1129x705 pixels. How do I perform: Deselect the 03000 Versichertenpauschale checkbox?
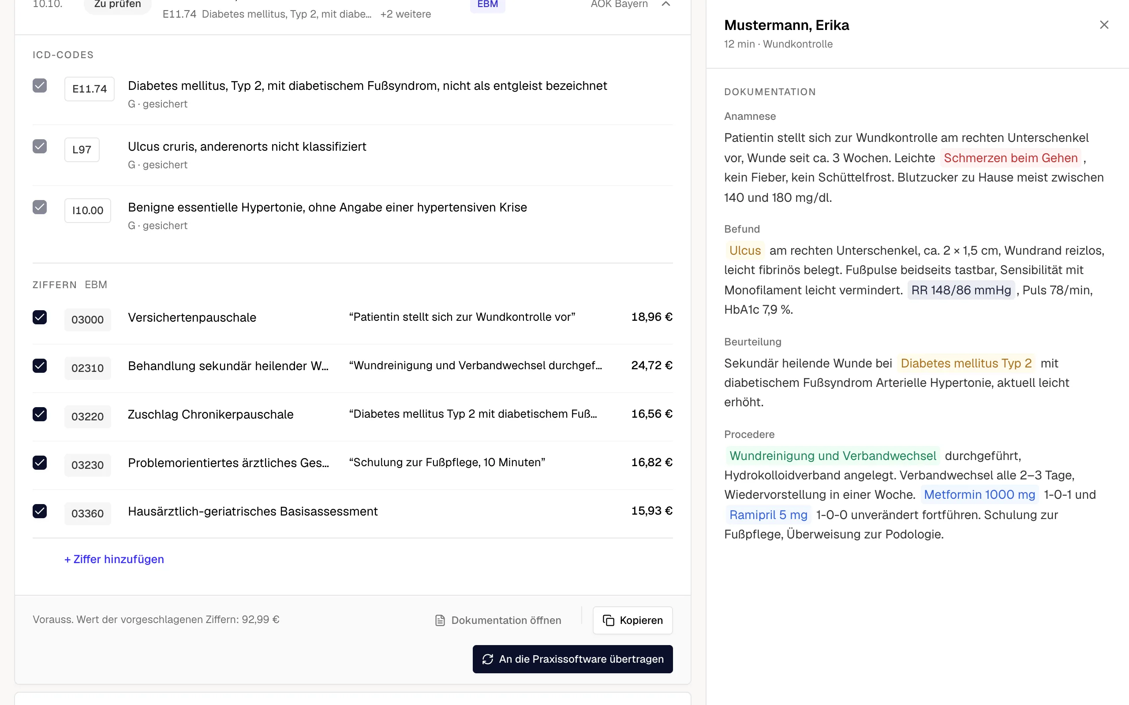pyautogui.click(x=40, y=317)
